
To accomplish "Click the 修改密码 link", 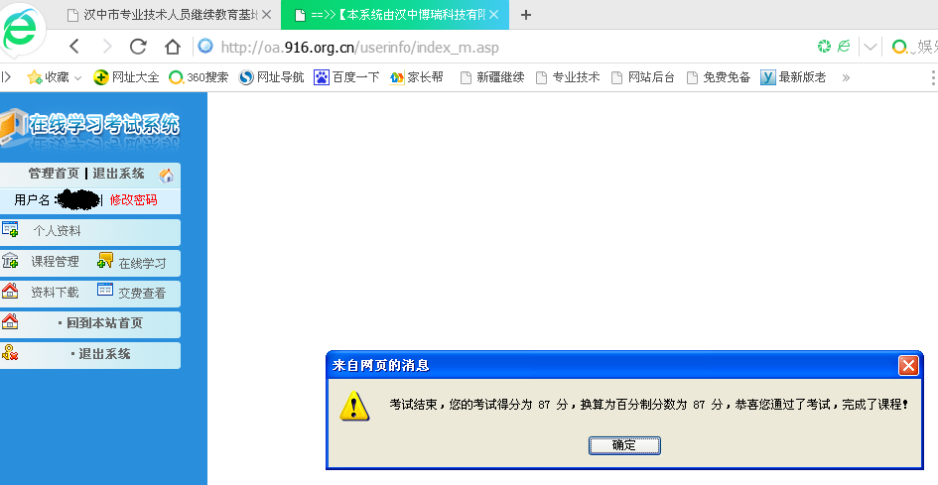I will tap(133, 200).
